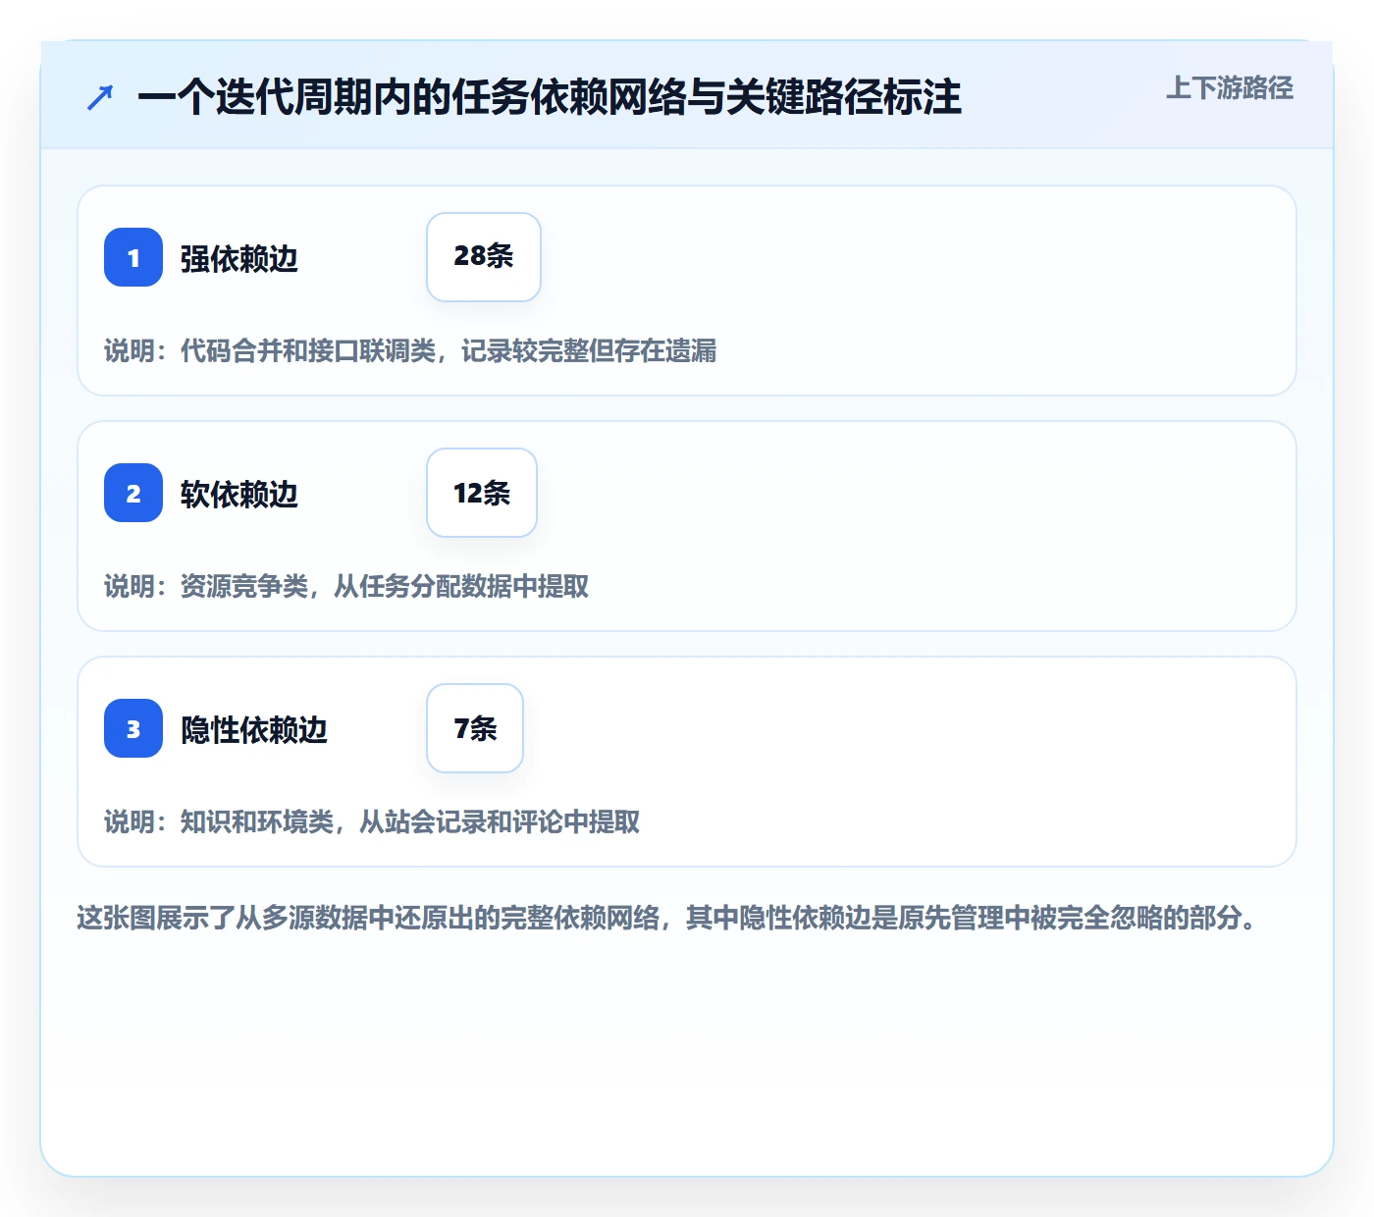The image size is (1374, 1217).
Task: Select the 7条 count box
Action: pos(475,728)
